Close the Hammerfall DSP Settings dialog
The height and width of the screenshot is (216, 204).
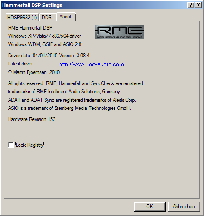point(198,5)
